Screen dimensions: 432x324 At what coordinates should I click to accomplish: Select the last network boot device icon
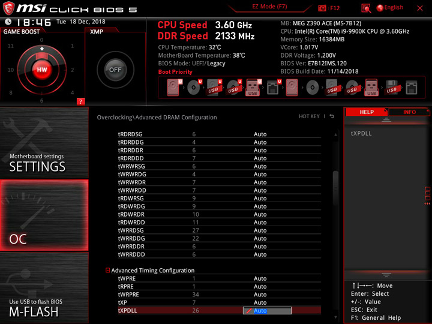point(412,88)
